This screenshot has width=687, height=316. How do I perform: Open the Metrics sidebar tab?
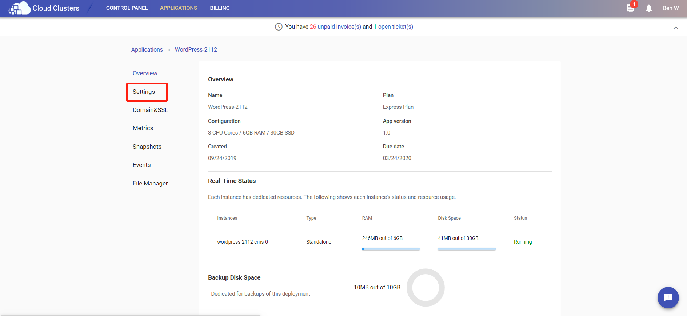pyautogui.click(x=143, y=128)
